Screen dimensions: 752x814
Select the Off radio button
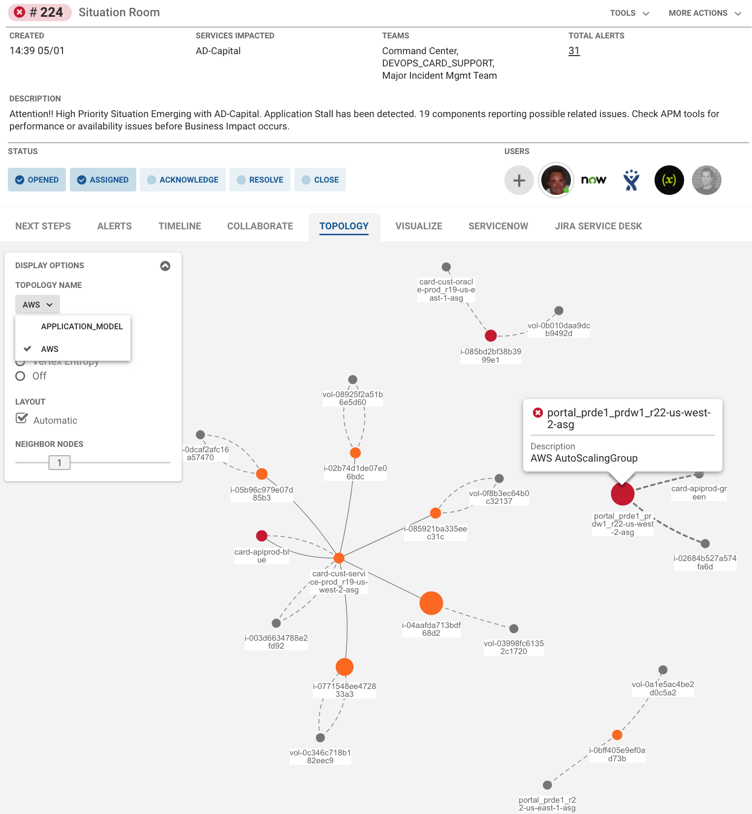click(20, 376)
